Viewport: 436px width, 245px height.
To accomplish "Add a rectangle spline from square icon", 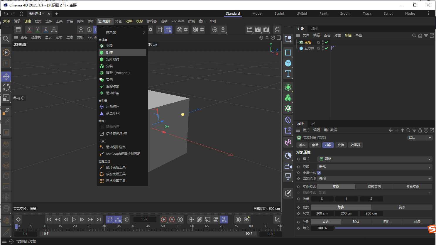I will click(x=288, y=53).
